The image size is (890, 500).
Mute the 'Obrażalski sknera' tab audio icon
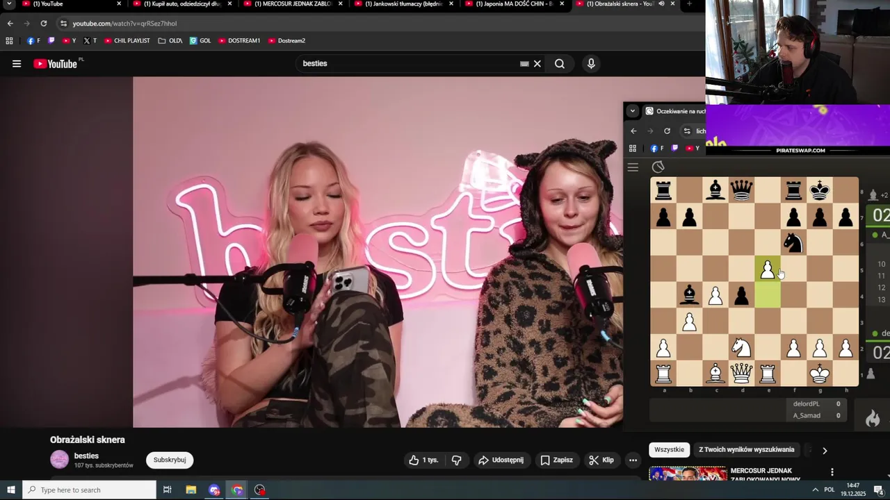tap(661, 4)
